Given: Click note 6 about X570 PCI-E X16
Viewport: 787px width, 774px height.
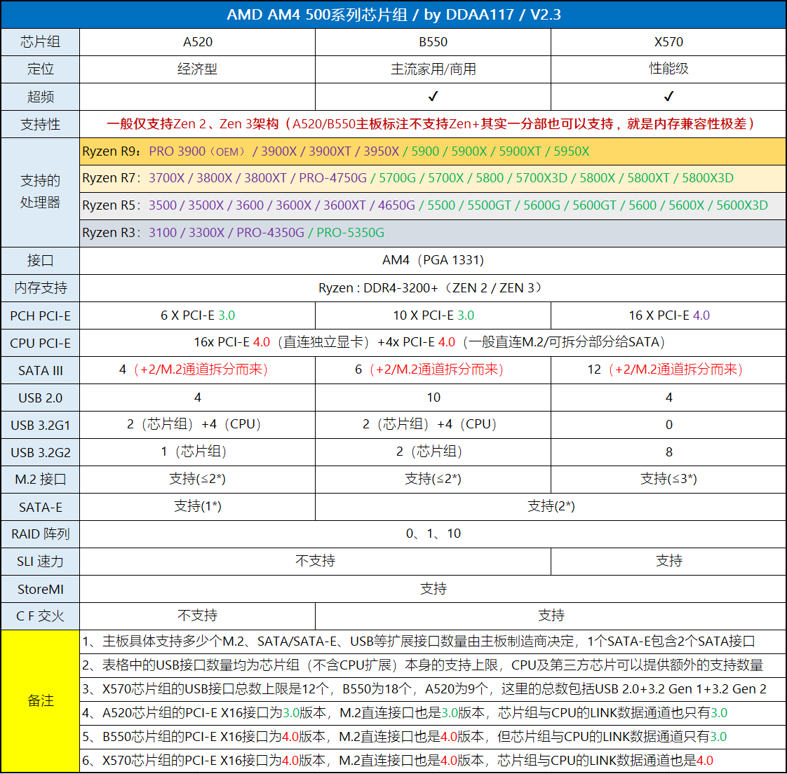Looking at the screenshot, I should (x=433, y=761).
